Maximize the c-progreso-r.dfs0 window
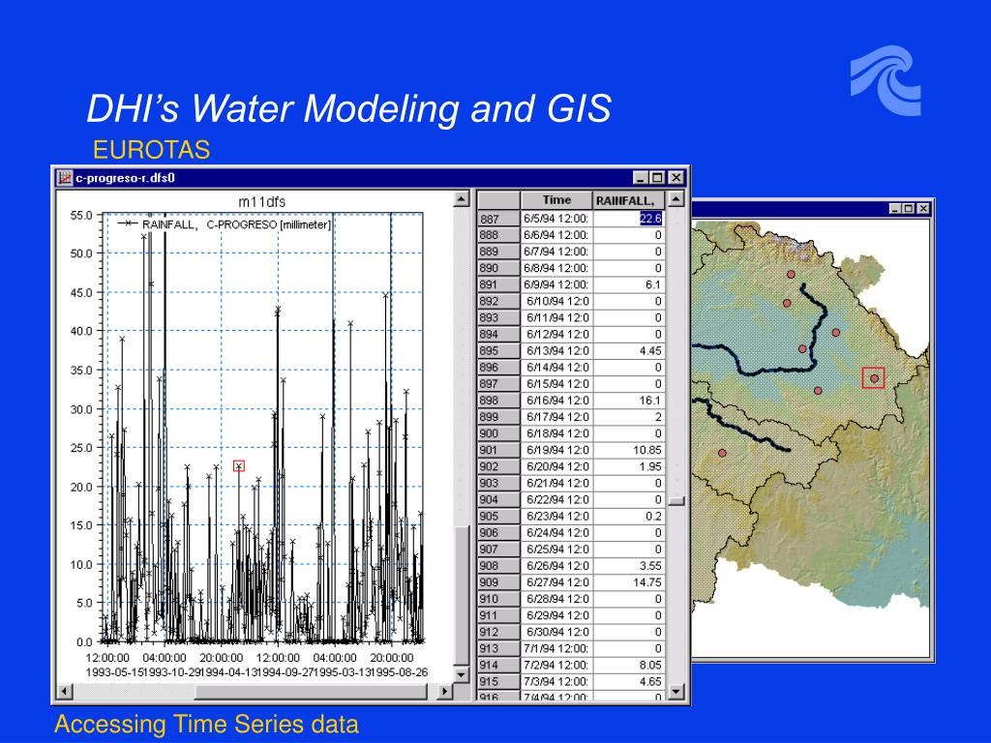This screenshot has height=743, width=991. [657, 178]
